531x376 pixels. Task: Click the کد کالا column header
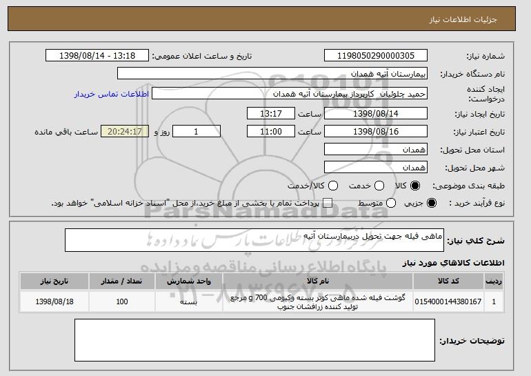448,281
